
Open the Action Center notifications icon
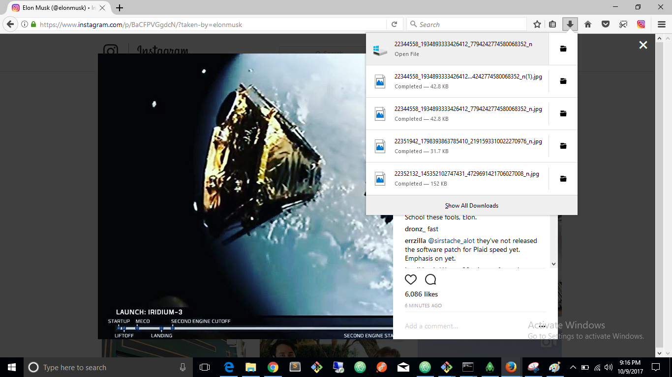pyautogui.click(x=655, y=367)
